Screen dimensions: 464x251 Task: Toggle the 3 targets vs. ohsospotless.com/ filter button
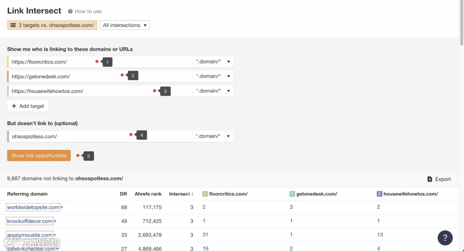click(x=52, y=25)
